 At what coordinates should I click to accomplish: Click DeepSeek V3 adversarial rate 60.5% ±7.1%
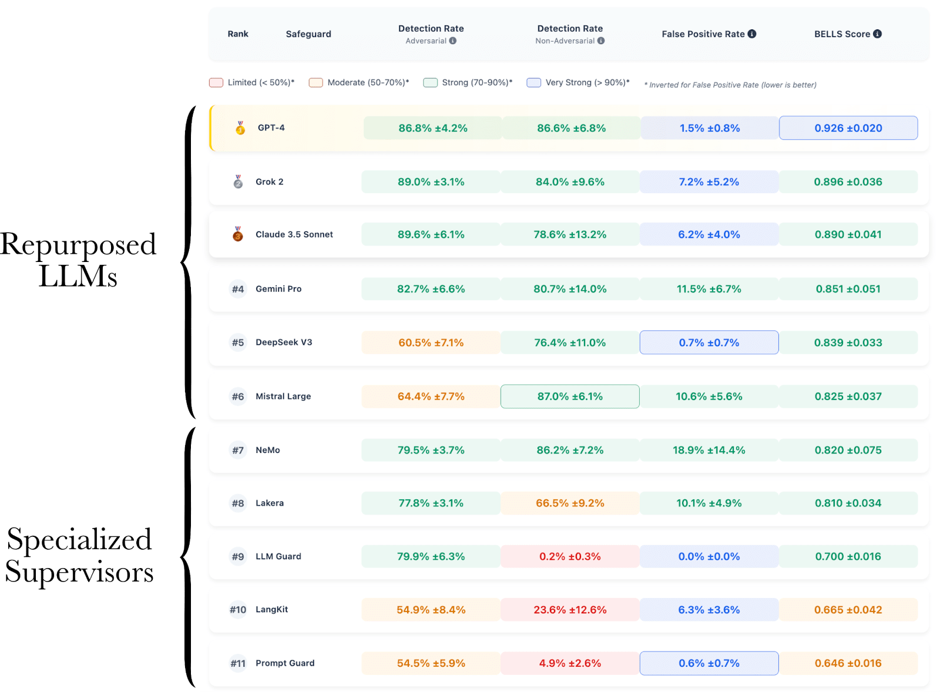(x=431, y=342)
